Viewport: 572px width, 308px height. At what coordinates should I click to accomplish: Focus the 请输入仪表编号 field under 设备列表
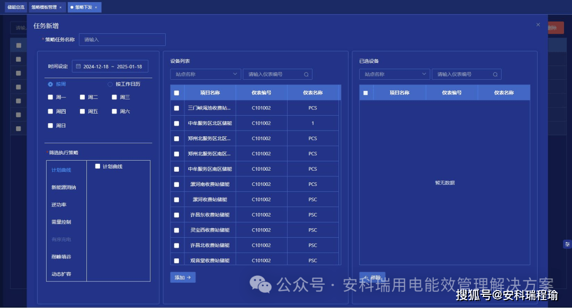coord(278,74)
